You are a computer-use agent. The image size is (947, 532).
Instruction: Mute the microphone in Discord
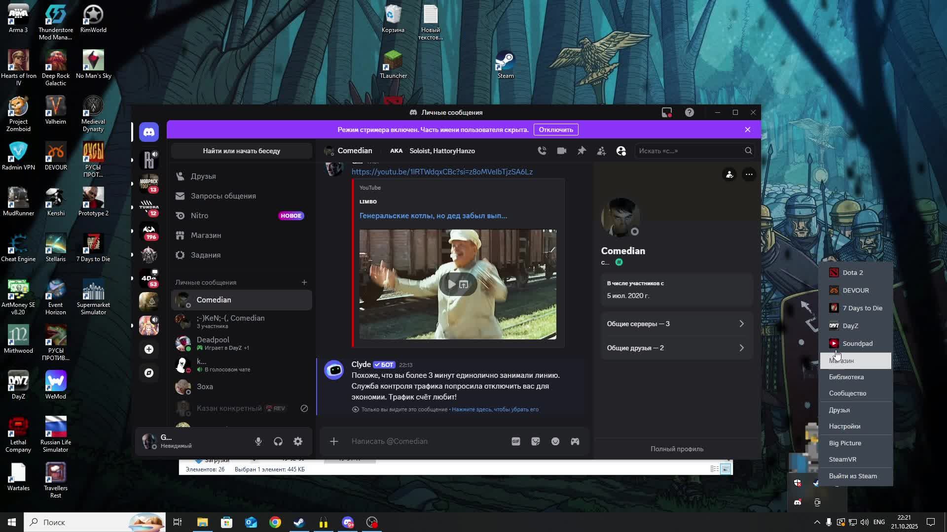point(258,441)
